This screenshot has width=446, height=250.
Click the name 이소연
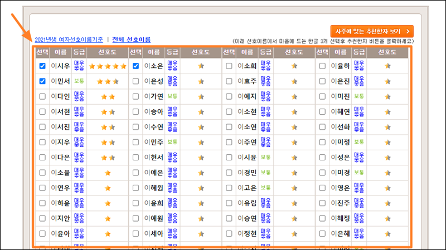coord(247,127)
